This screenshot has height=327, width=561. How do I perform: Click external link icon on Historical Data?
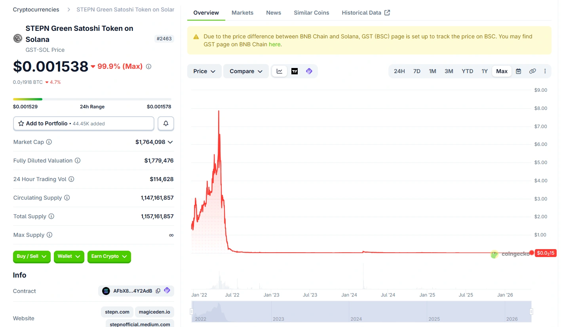click(x=387, y=13)
